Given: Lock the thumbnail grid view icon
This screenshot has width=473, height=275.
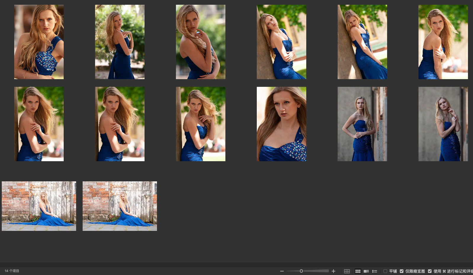Looking at the screenshot, I should pyautogui.click(x=347, y=271).
